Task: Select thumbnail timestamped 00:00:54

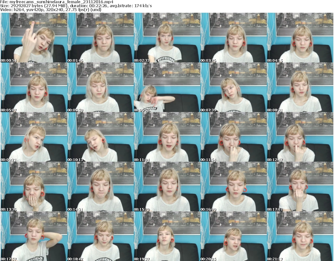Action: tap(34, 38)
